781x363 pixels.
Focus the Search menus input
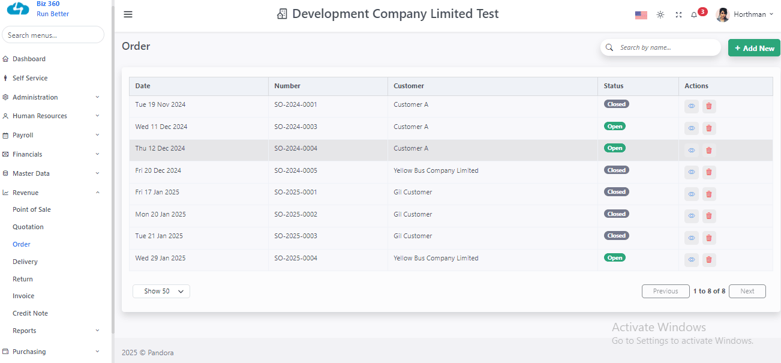pos(53,35)
